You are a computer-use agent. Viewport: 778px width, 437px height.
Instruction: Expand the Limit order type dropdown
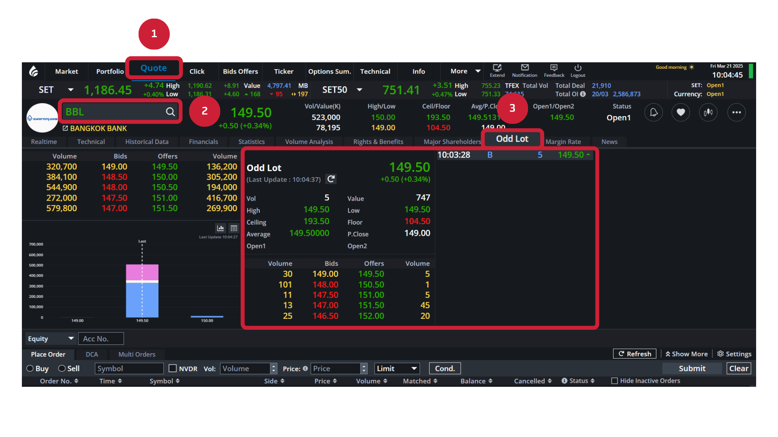397,369
